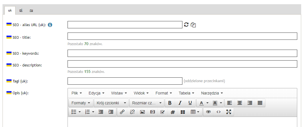Viewport: 304px width, 127px height.
Task: Click the insert link icon
Action: coord(122,112)
